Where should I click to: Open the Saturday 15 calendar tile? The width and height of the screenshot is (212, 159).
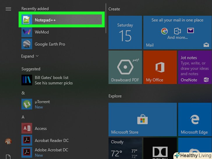click(x=125, y=33)
